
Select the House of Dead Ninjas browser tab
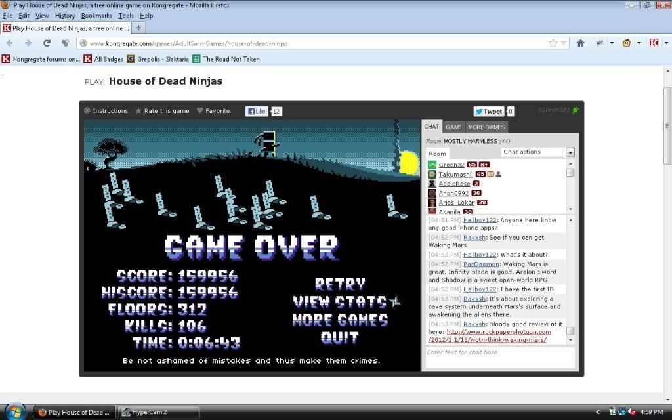coord(66,28)
